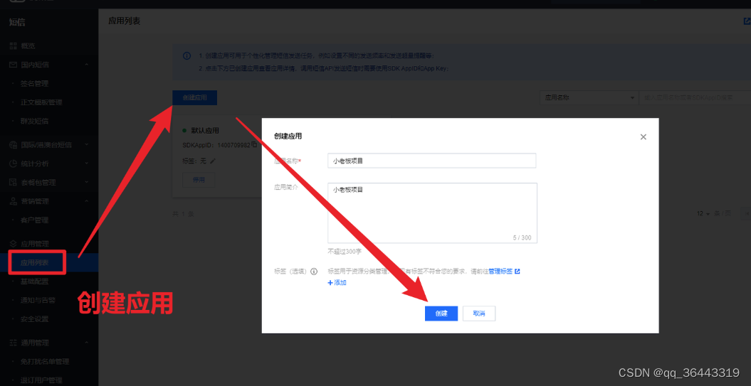
Task: Expand the 套餐包管理 menu chevron
Action: (x=87, y=182)
